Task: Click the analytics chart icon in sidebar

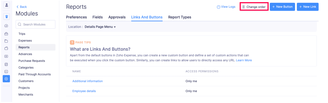Action: pos(6,72)
